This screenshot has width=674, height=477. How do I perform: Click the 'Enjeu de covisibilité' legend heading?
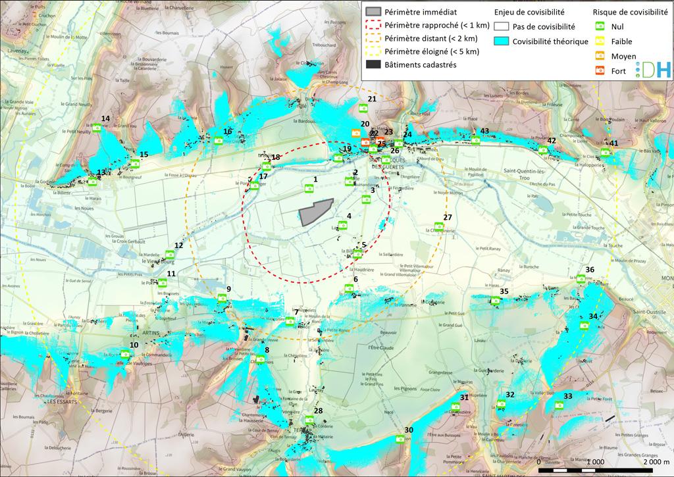click(x=529, y=12)
